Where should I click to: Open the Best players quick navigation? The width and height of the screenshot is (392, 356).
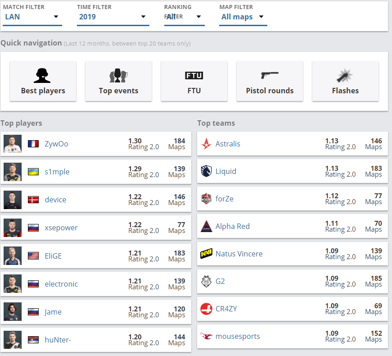(43, 82)
